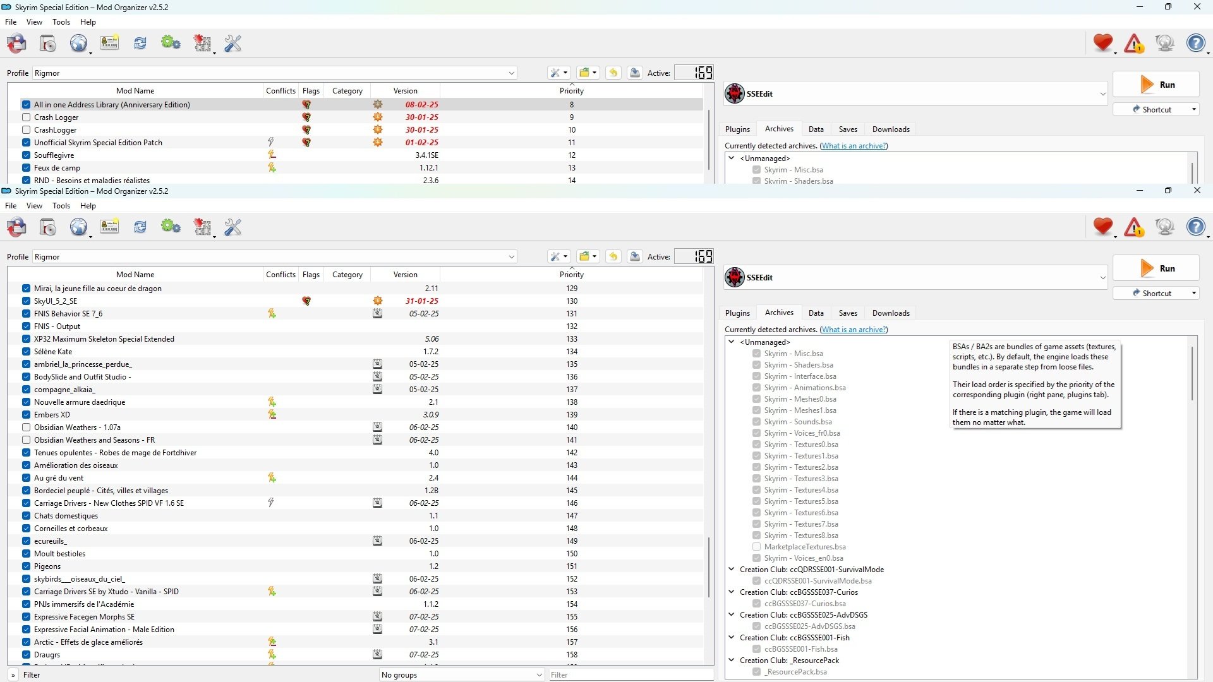The width and height of the screenshot is (1213, 682).
Task: Enable Obsidian Weathers - 1.07a mod checkbox
Action: [26, 428]
